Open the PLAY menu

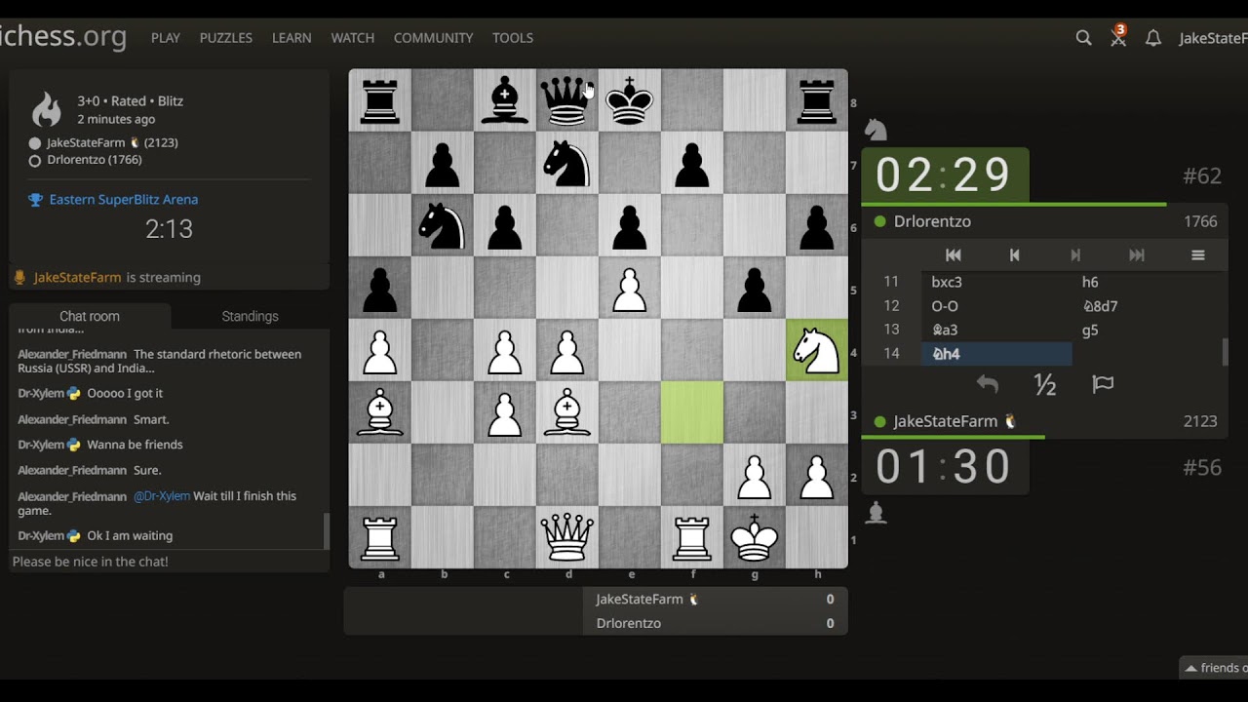click(x=166, y=38)
